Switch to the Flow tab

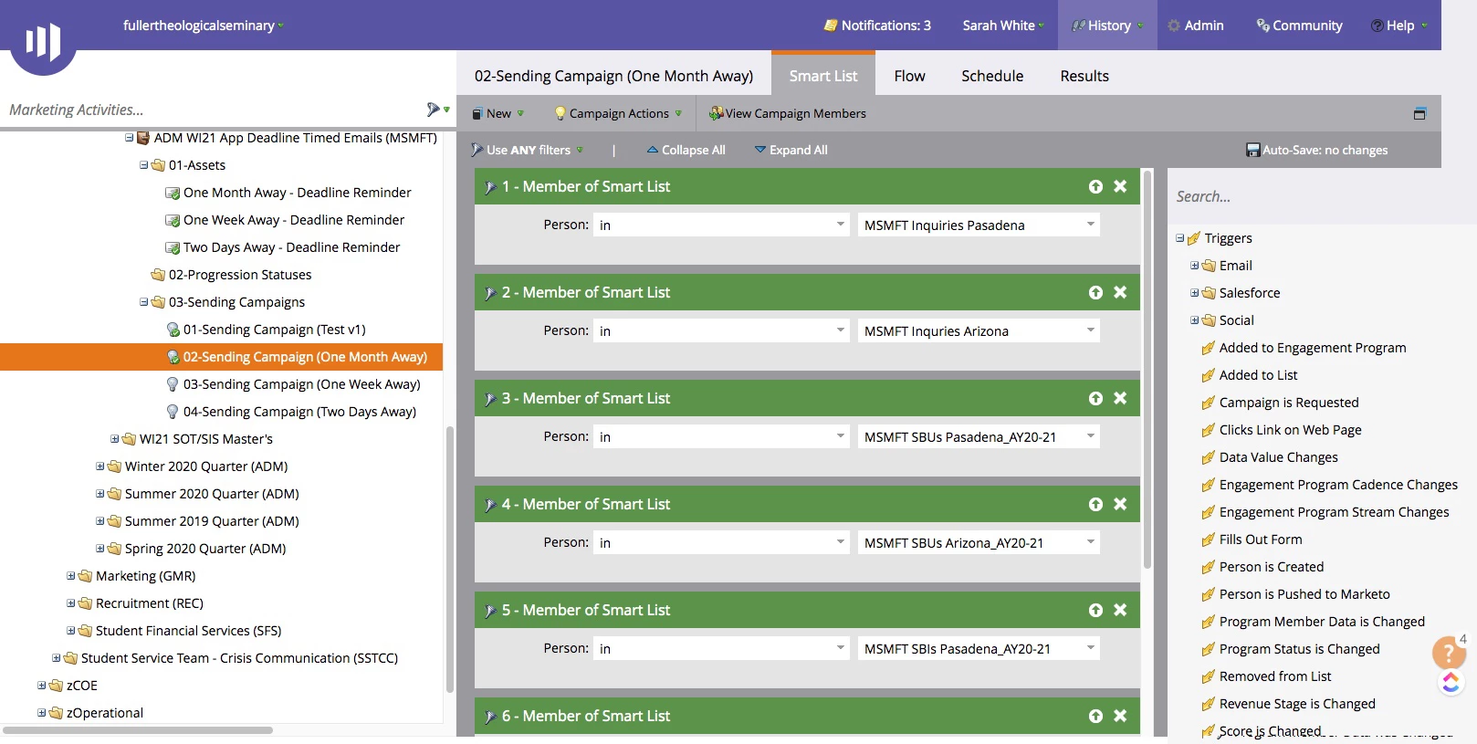(x=909, y=76)
